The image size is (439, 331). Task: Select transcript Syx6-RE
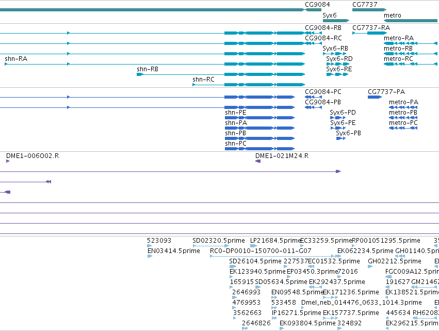point(337,74)
